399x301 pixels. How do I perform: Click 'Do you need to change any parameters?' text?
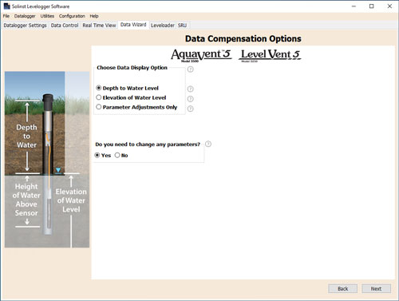(148, 145)
